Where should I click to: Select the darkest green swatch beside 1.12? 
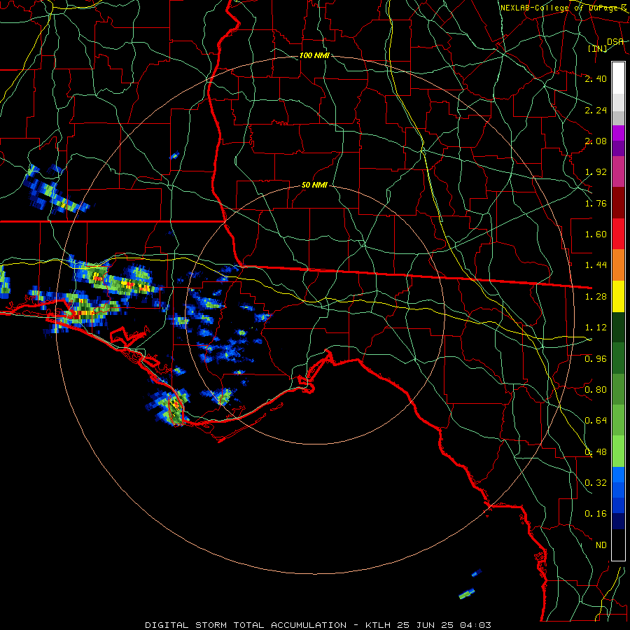[x=618, y=327]
